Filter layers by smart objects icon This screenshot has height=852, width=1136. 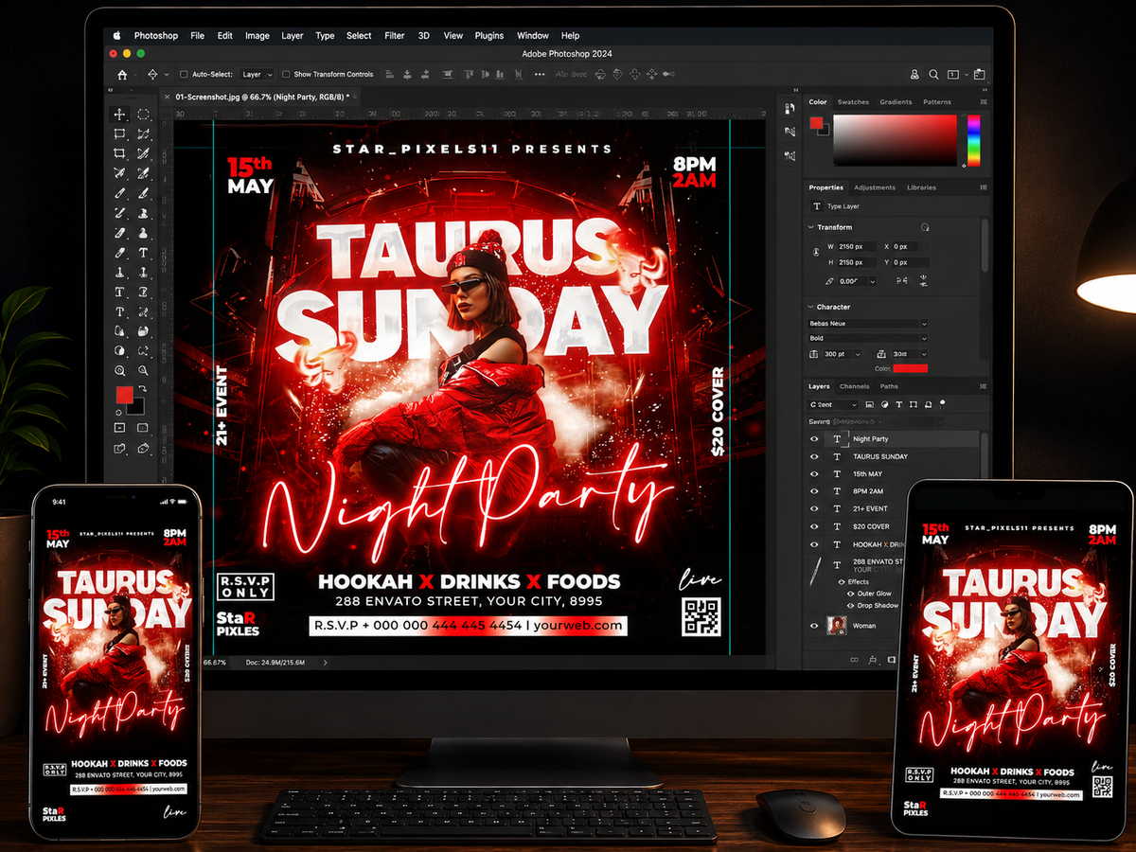(x=929, y=404)
